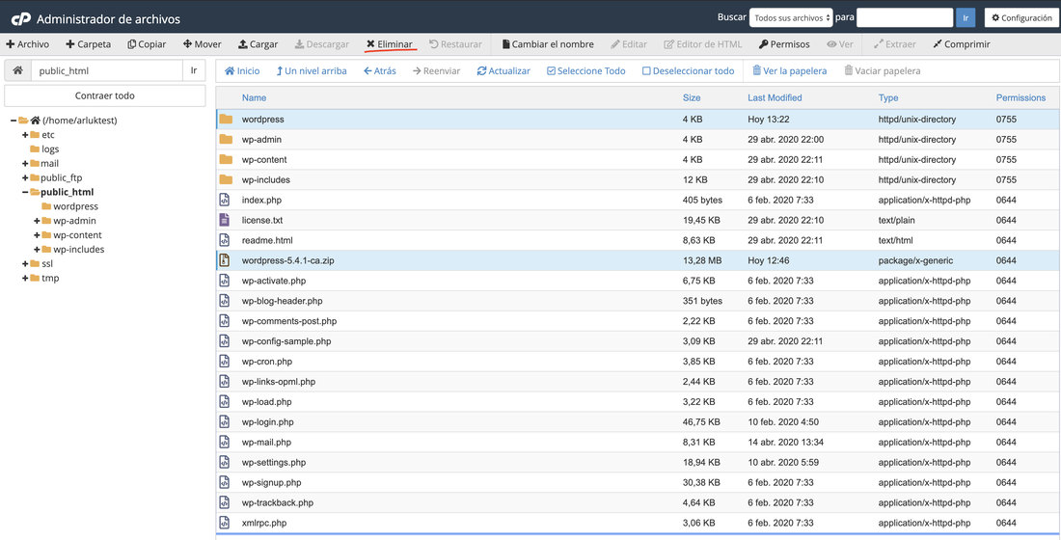The image size is (1061, 540).
Task: Click the cPanel logo icon
Action: click(x=21, y=19)
